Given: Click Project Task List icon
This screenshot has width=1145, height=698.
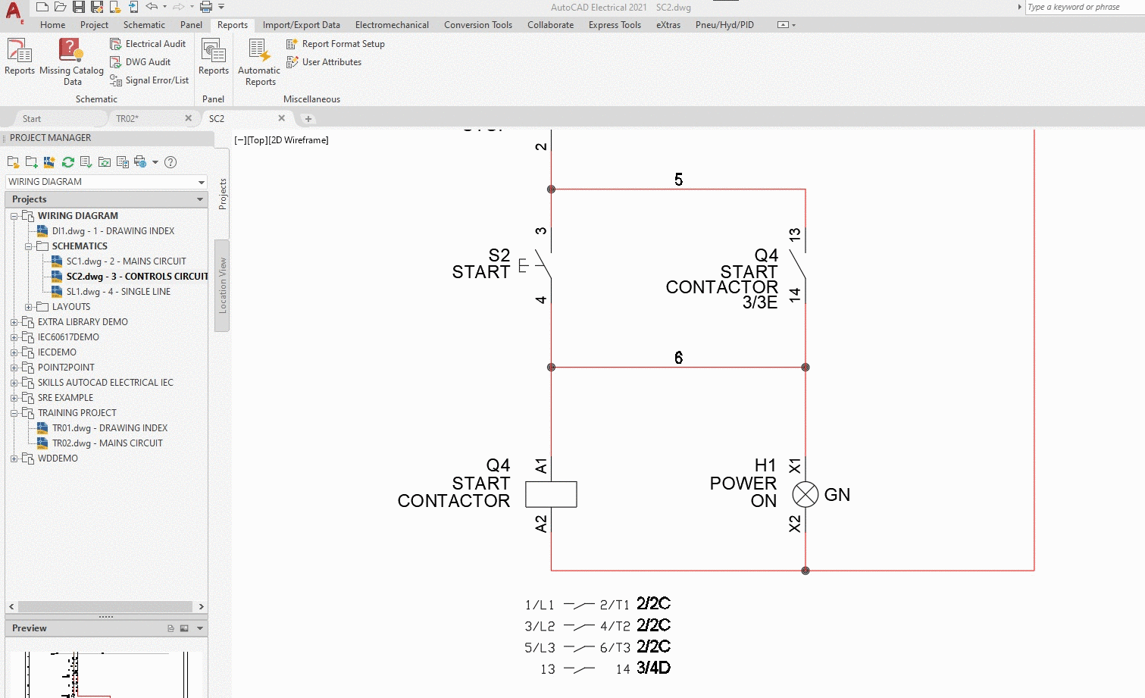Looking at the screenshot, I should [86, 162].
